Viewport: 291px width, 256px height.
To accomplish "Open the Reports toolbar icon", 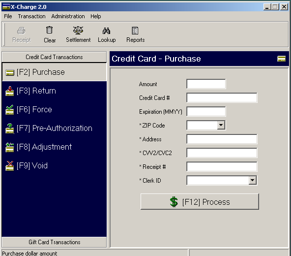I will 135,31.
